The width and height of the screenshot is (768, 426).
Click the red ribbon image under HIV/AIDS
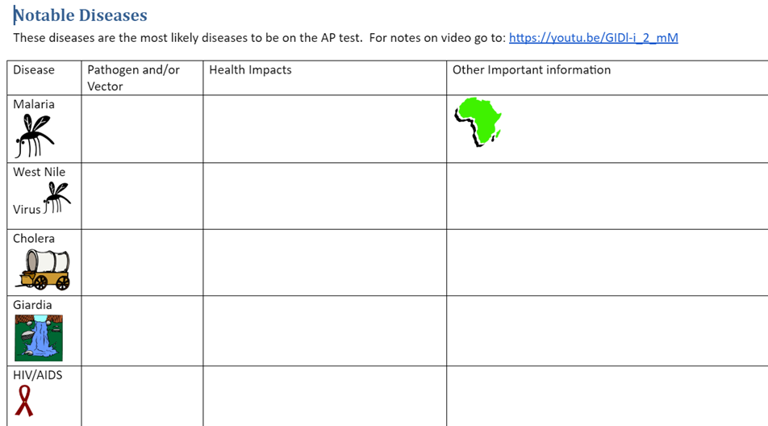[25, 400]
